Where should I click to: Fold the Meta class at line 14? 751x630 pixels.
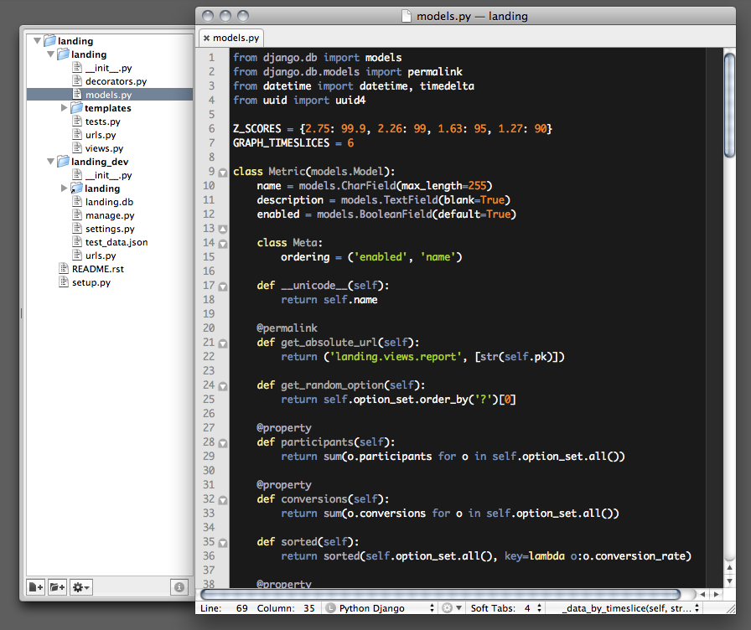click(x=223, y=244)
